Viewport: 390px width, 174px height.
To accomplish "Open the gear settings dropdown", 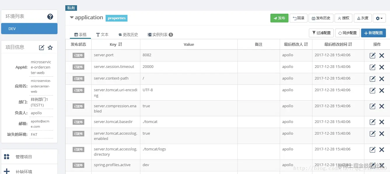I will coord(379,18).
